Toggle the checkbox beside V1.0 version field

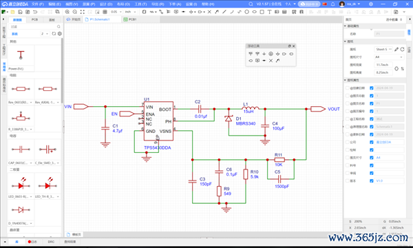click(372, 180)
